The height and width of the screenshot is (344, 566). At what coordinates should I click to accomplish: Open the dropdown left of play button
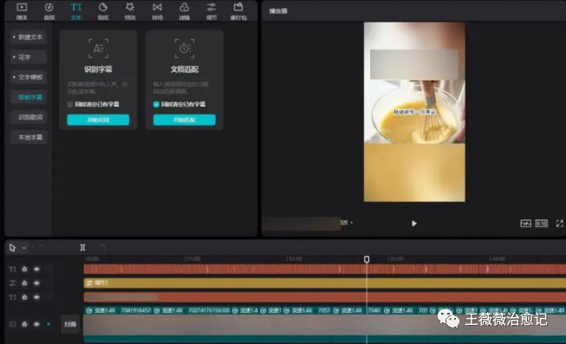click(347, 223)
